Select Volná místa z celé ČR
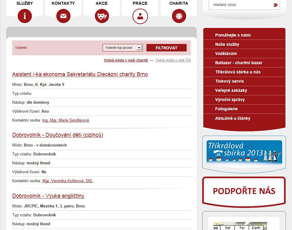292x230 pixels. coord(173,60)
